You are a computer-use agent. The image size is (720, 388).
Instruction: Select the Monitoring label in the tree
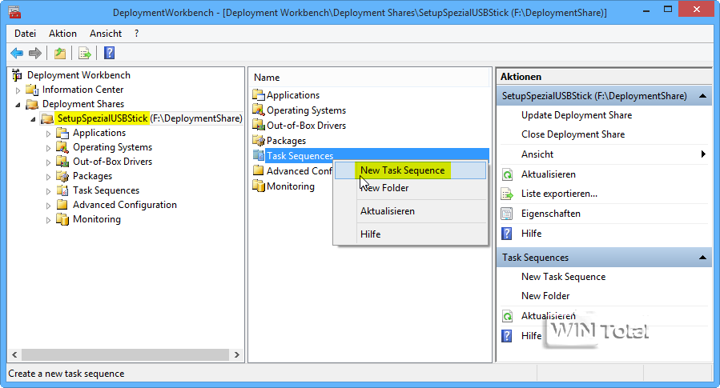(x=97, y=219)
